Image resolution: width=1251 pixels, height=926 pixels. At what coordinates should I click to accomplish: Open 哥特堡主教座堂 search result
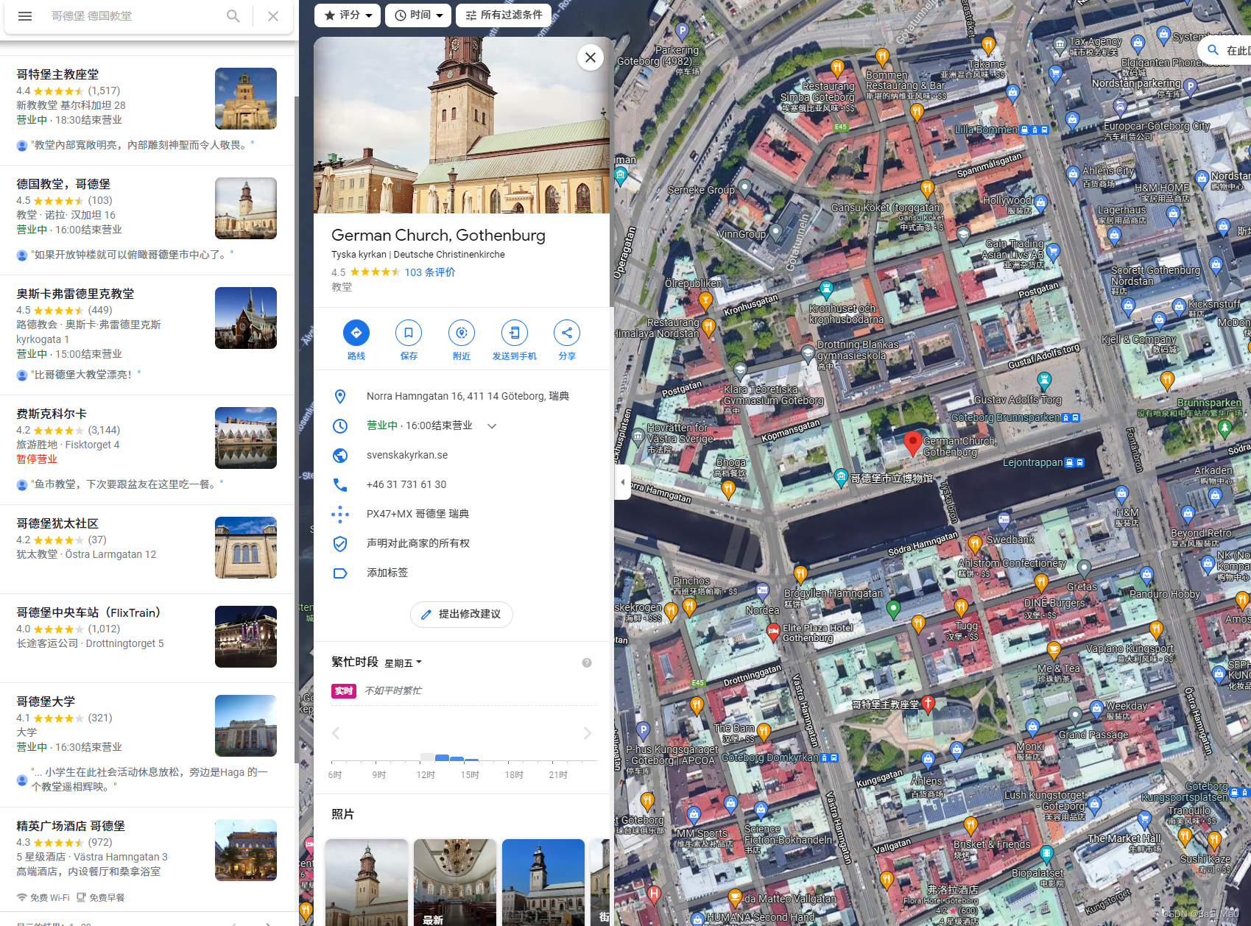147,110
